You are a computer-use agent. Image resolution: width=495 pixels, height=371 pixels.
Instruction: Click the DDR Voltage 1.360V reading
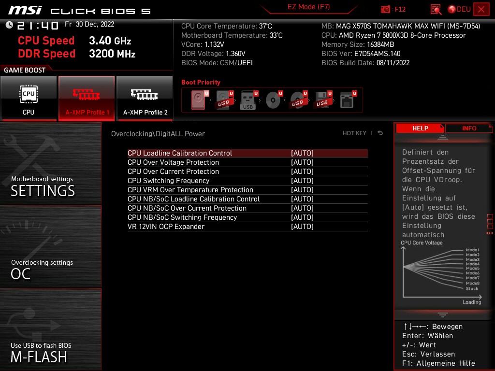click(213, 54)
